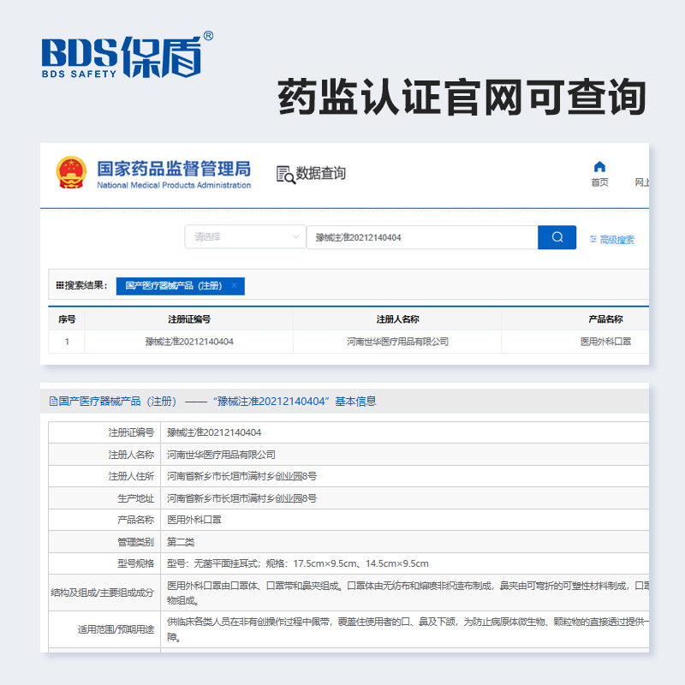This screenshot has height=685, width=685.
Task: Remove the 国产医疗器械产品 (注册) filter tag
Action: click(234, 286)
